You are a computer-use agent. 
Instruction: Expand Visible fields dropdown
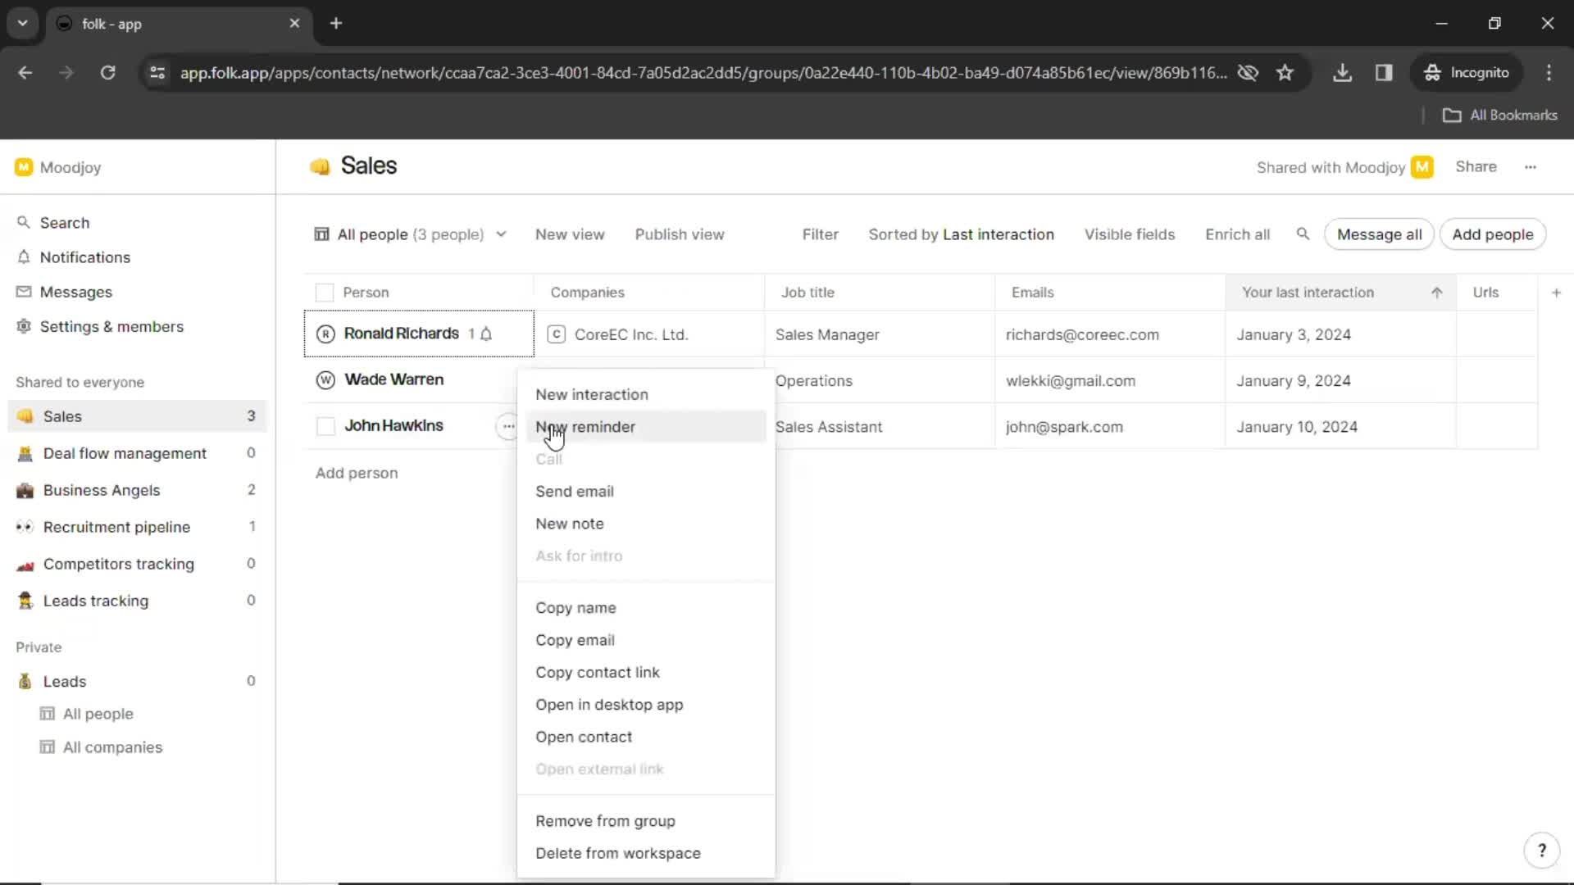coord(1130,234)
